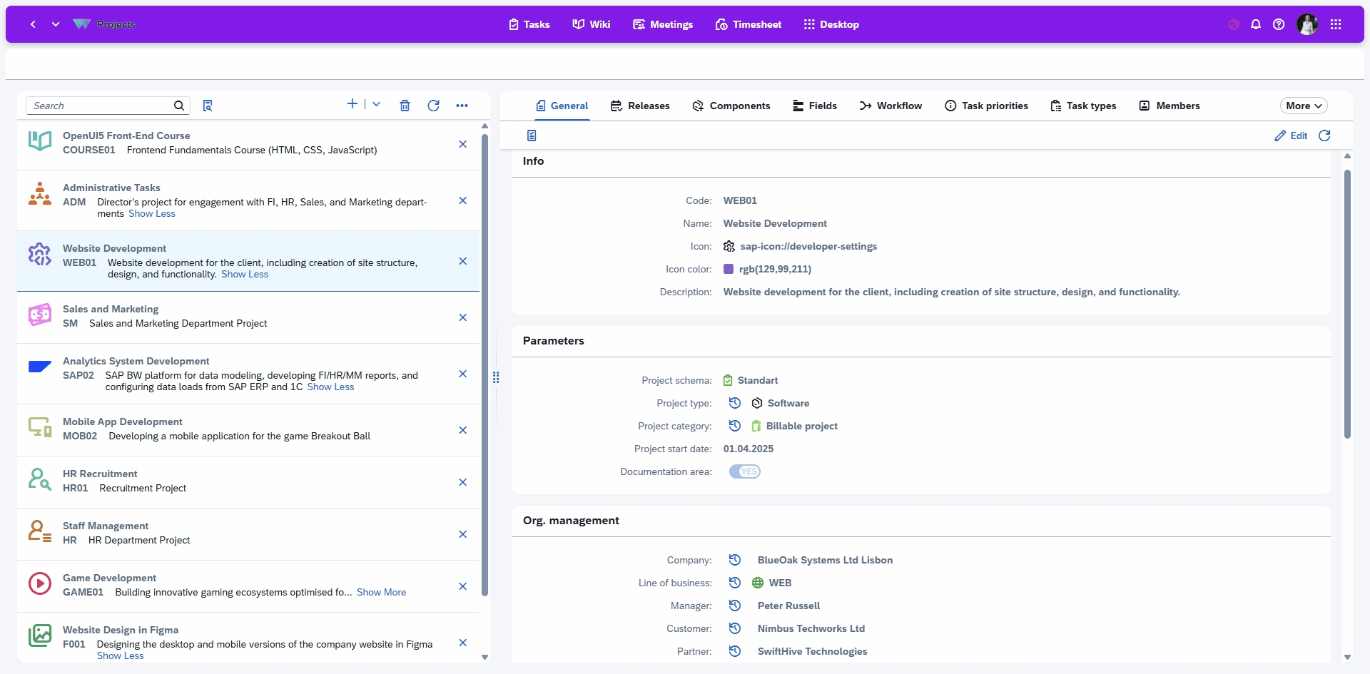This screenshot has width=1370, height=674.
Task: Click the plus icon to add project
Action: (352, 104)
